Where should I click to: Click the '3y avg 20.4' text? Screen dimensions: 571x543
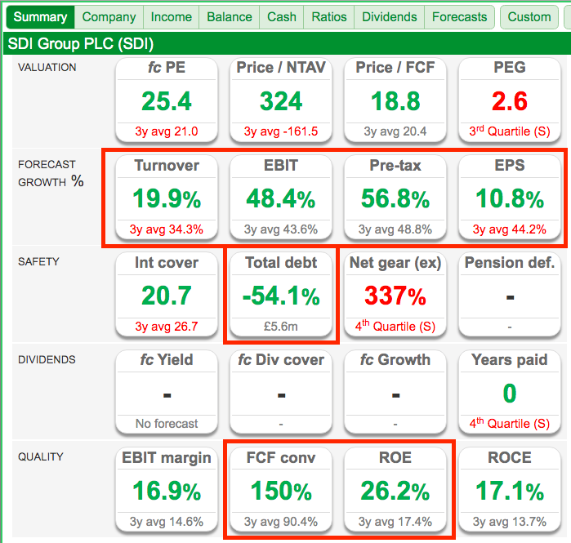(x=395, y=131)
